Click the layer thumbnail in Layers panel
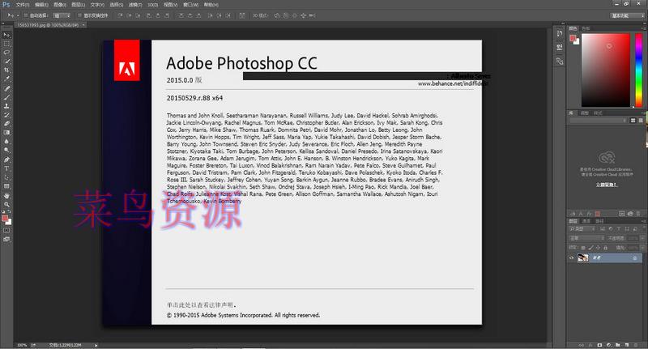Viewport: 648px width, 349px height. tap(582, 257)
